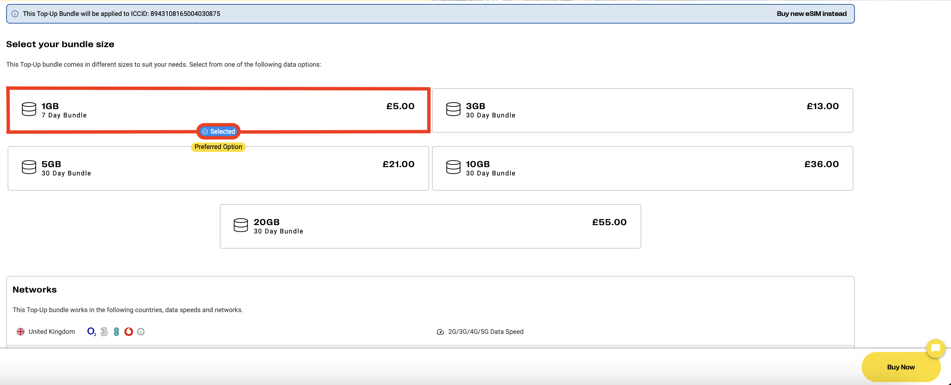Click the yellow Preferred Option label
The image size is (951, 385).
(x=218, y=147)
